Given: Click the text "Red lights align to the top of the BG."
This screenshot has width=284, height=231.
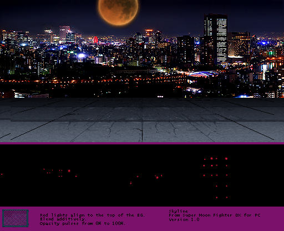Looking at the screenshot, I should 92,215.
